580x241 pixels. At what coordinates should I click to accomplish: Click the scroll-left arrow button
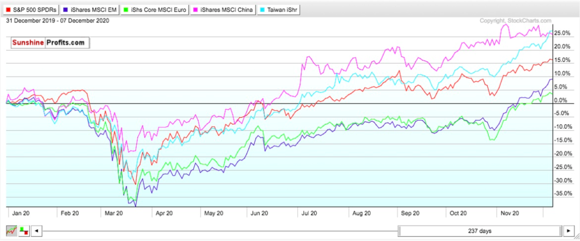pos(37,231)
